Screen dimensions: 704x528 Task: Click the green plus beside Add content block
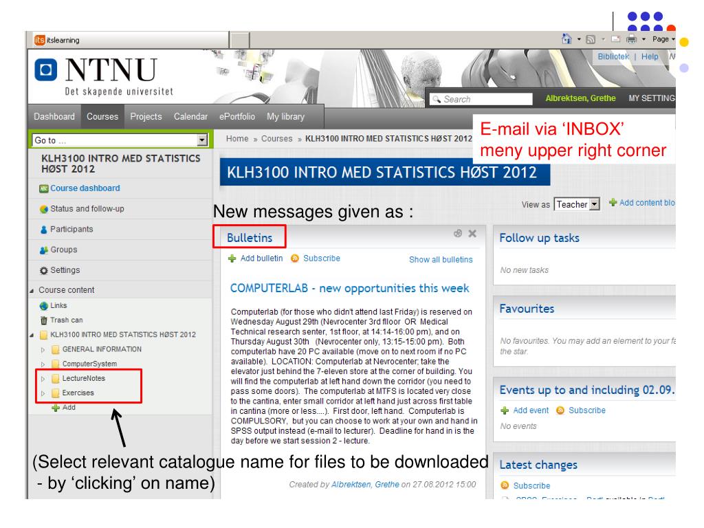[x=613, y=203]
